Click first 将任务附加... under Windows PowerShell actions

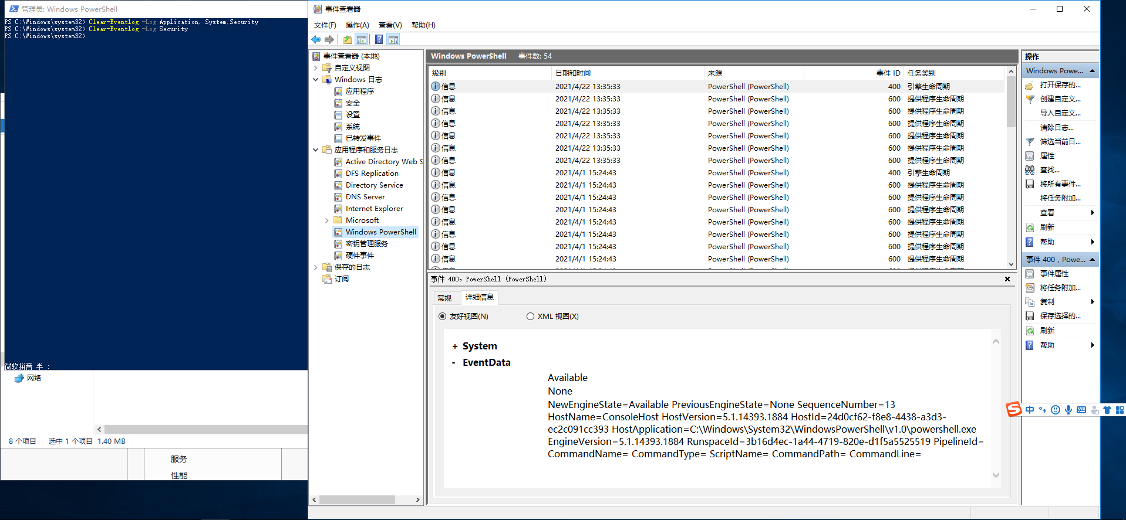1060,198
